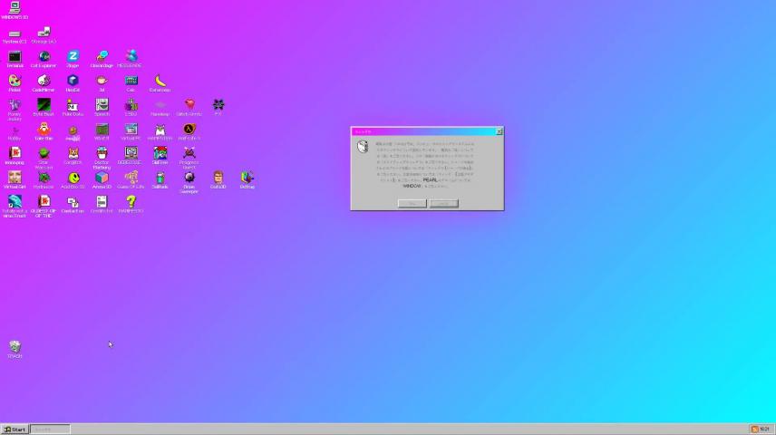
Task: Open the MESSENGER desktop icon
Action: point(131,59)
